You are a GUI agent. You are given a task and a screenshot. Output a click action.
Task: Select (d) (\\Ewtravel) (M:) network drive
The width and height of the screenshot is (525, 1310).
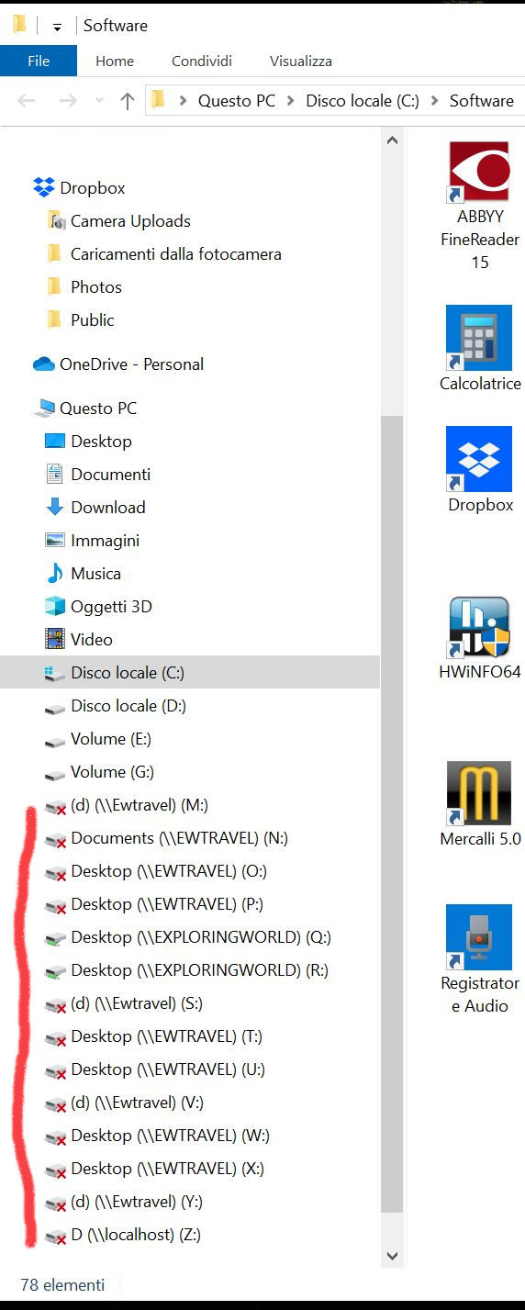(x=140, y=805)
